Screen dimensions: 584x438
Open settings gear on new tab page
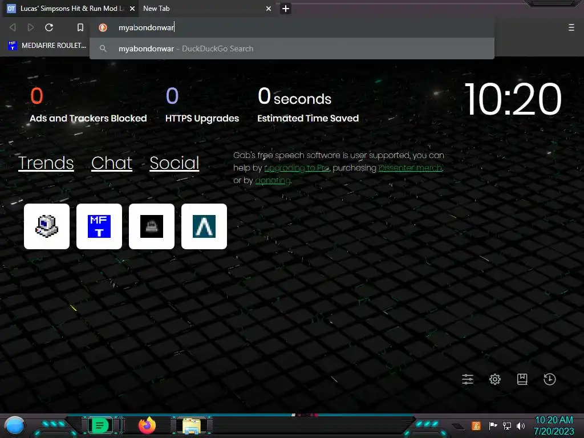tap(495, 379)
